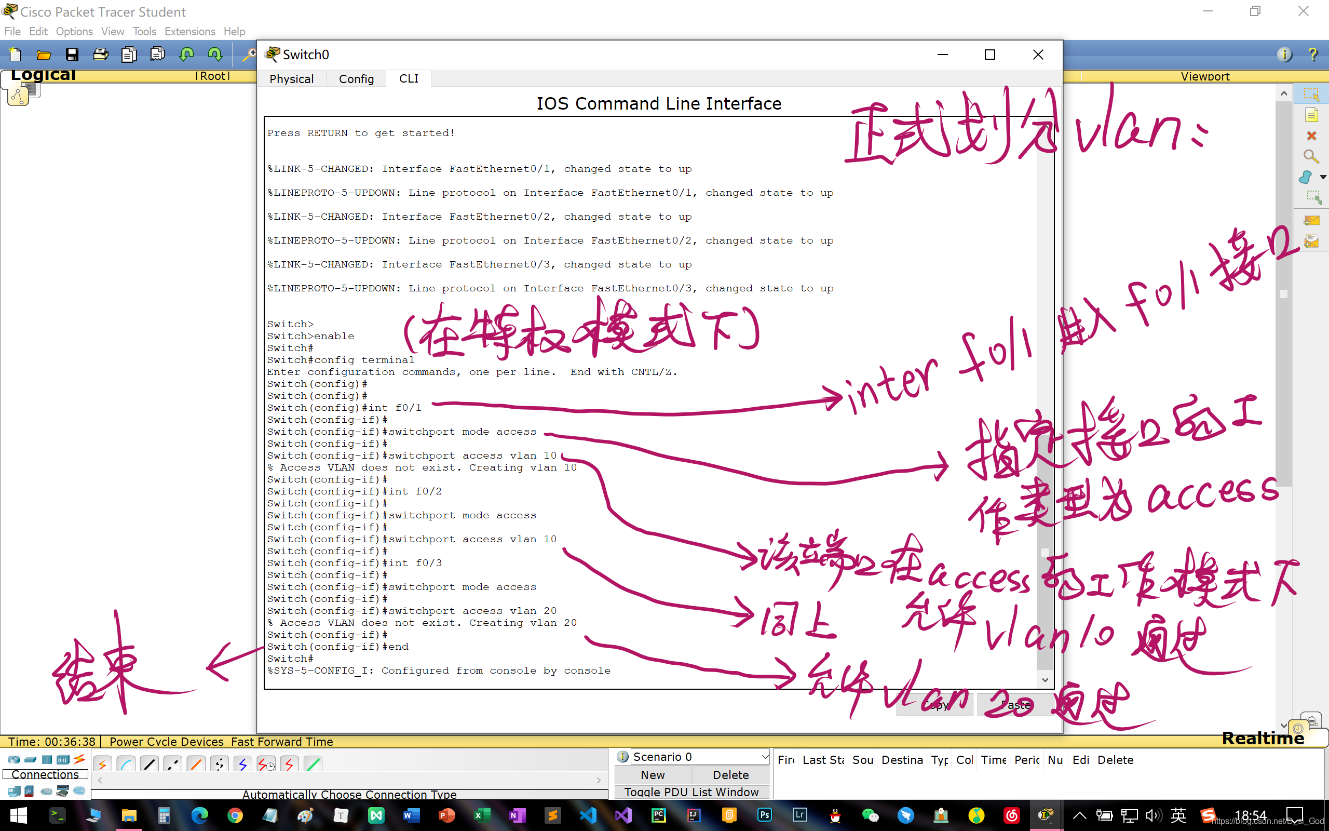Click Fast Forward Time

click(282, 742)
